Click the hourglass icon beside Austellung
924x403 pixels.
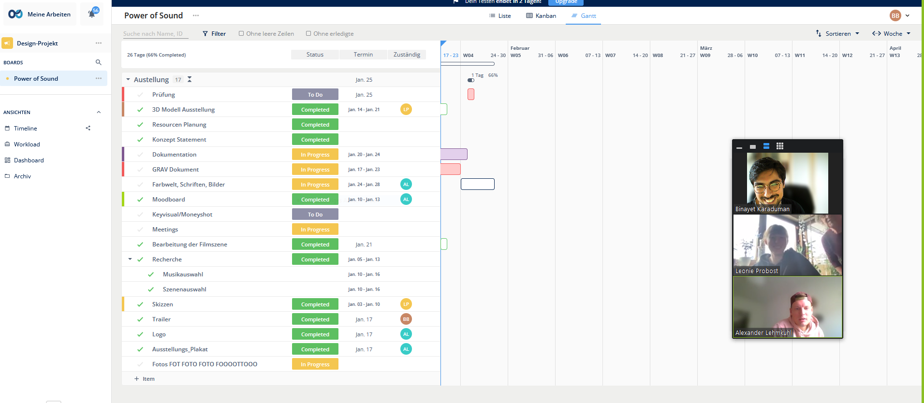coord(190,79)
